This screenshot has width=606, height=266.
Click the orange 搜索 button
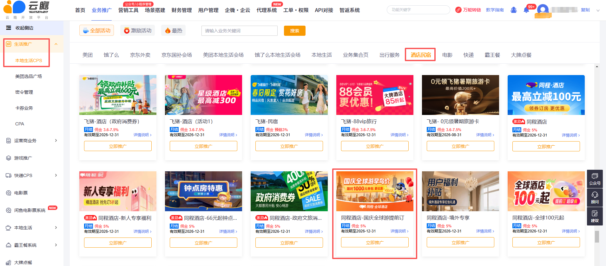point(295,31)
